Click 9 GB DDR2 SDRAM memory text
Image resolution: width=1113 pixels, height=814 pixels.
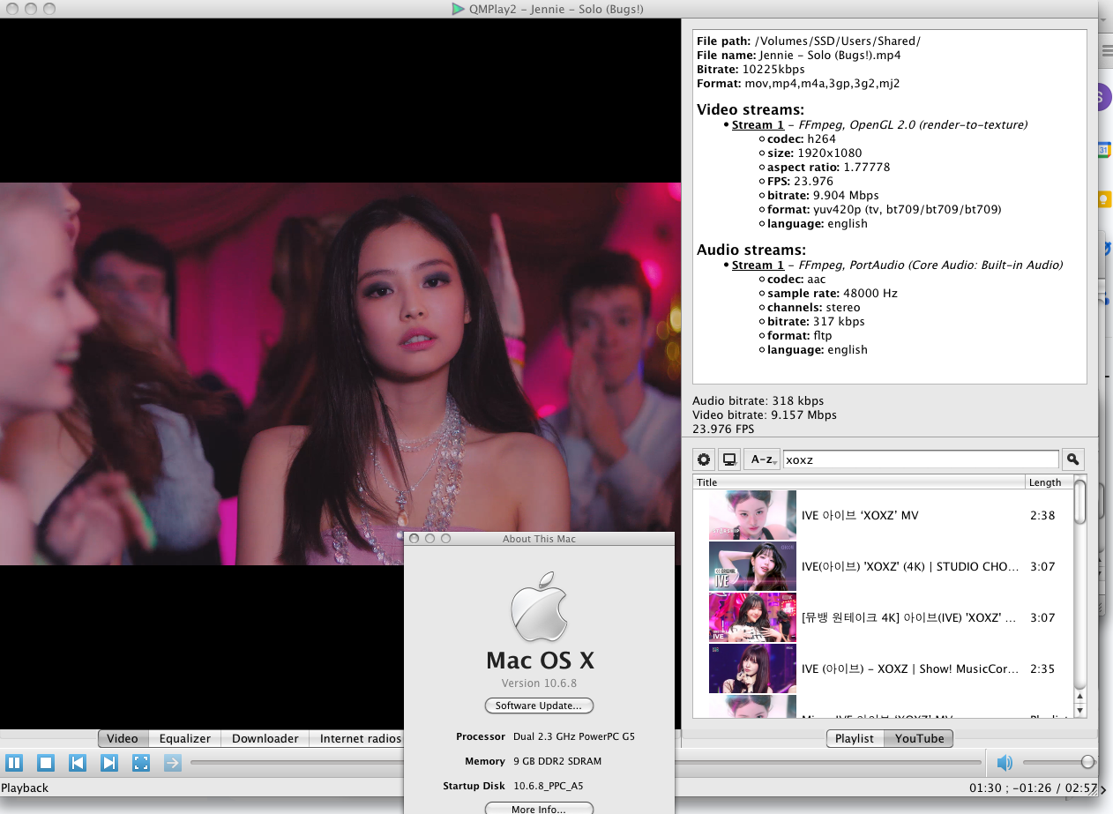pos(557,761)
